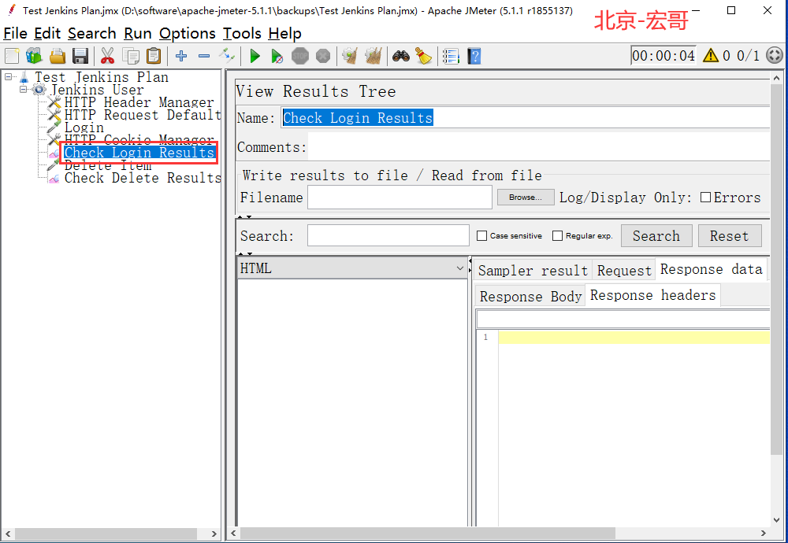
Task: Click the Clear results icon
Action: tap(350, 56)
